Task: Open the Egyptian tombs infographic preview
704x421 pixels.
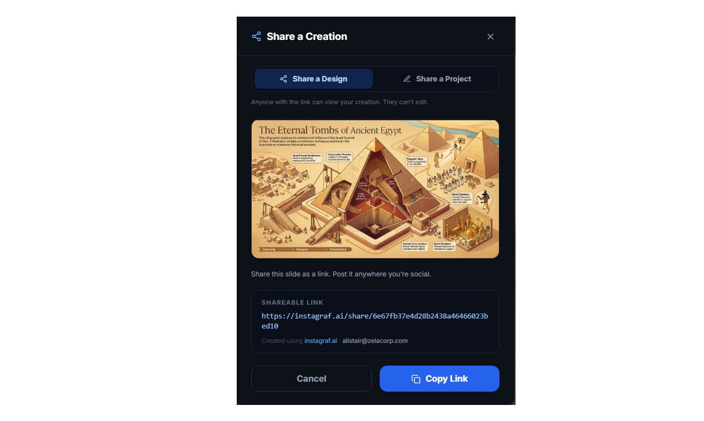Action: pyautogui.click(x=375, y=189)
